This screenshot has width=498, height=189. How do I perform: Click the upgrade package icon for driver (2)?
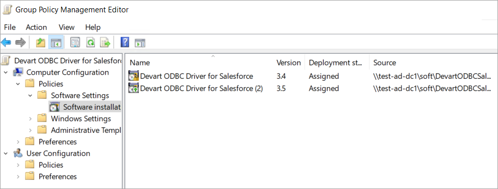[x=134, y=88]
